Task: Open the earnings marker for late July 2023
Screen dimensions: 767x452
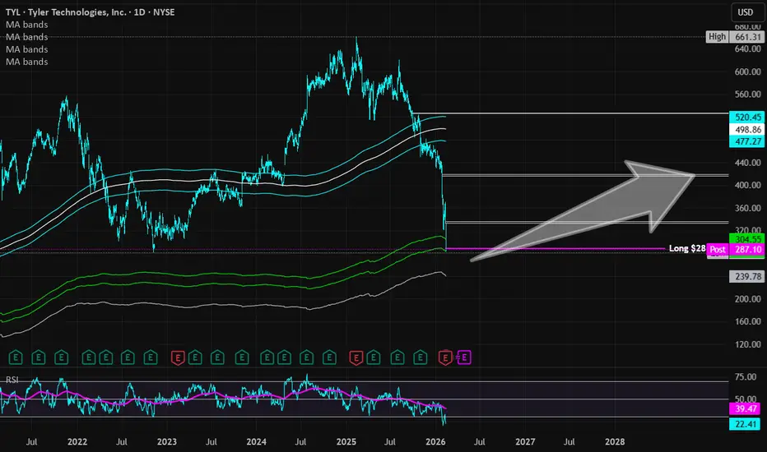Action: [x=217, y=357]
